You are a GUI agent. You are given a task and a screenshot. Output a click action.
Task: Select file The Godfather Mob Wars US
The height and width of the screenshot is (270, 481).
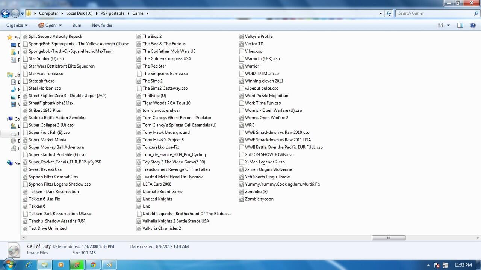pyautogui.click(x=169, y=51)
